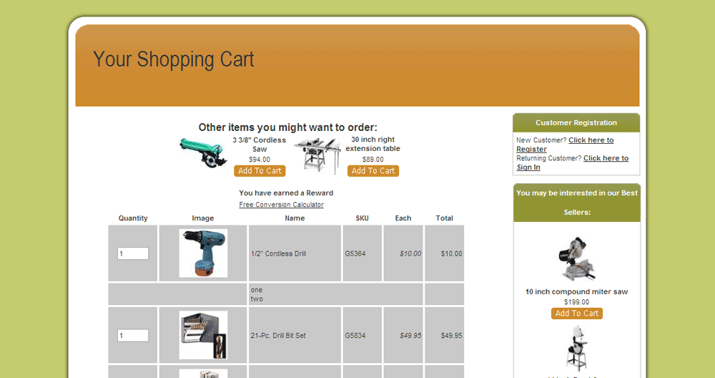The width and height of the screenshot is (715, 378).
Task: Add the 3 3/8" Cordless Saw to cart
Action: pos(260,171)
